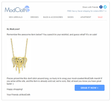Open the free Savvy Saver shipping link
The width and height of the screenshot is (112, 102).
coord(87,11)
